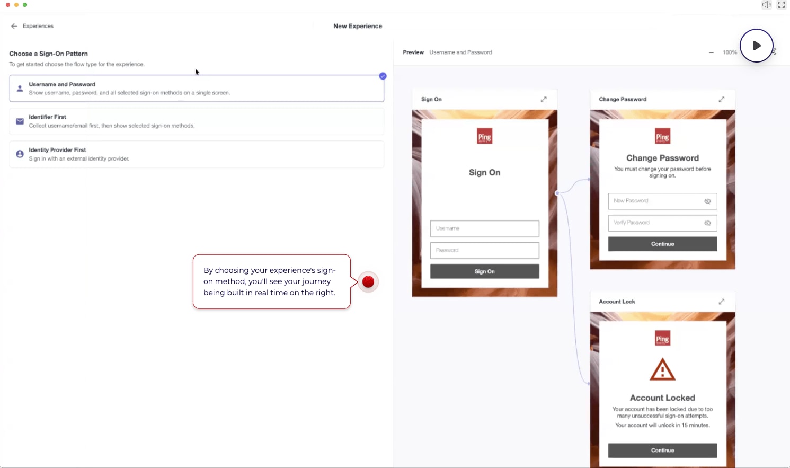Screen dimensions: 790x468
Task: Click the red hotspot next to tooltip
Action: coord(368,282)
